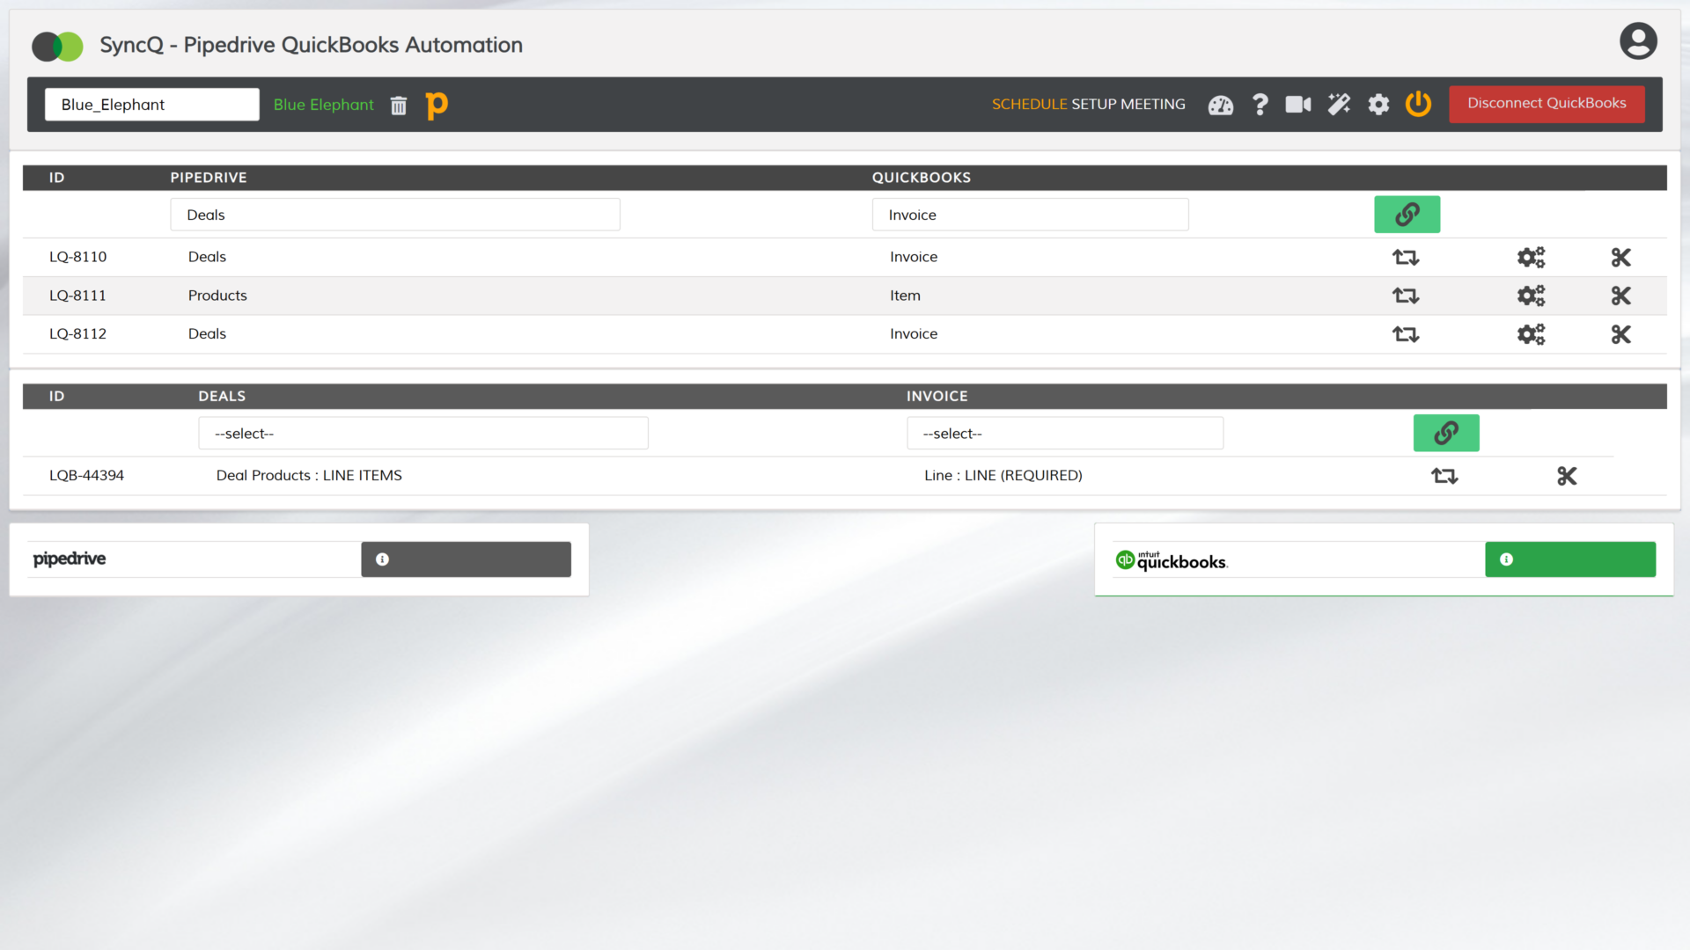Open the user account profile icon
Viewport: 1690px width, 950px height.
(x=1638, y=41)
